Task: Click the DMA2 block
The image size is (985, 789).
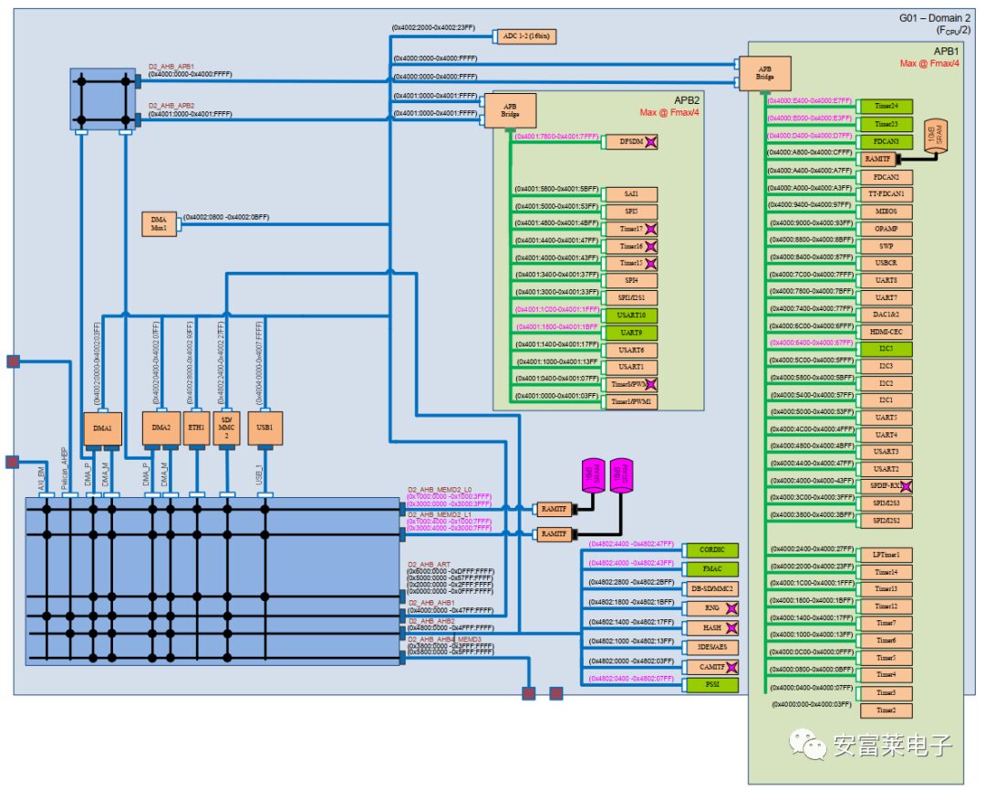Action: 161,429
